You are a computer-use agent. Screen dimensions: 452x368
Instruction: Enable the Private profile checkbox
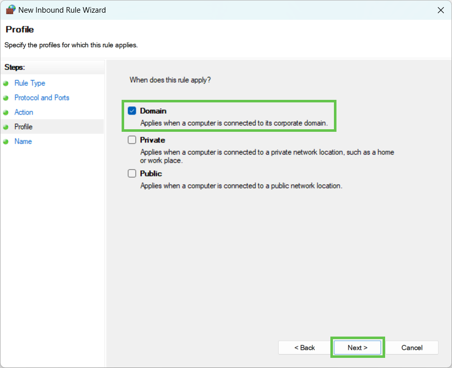pos(132,140)
